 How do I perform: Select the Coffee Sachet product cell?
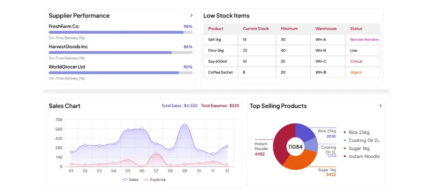(x=221, y=72)
